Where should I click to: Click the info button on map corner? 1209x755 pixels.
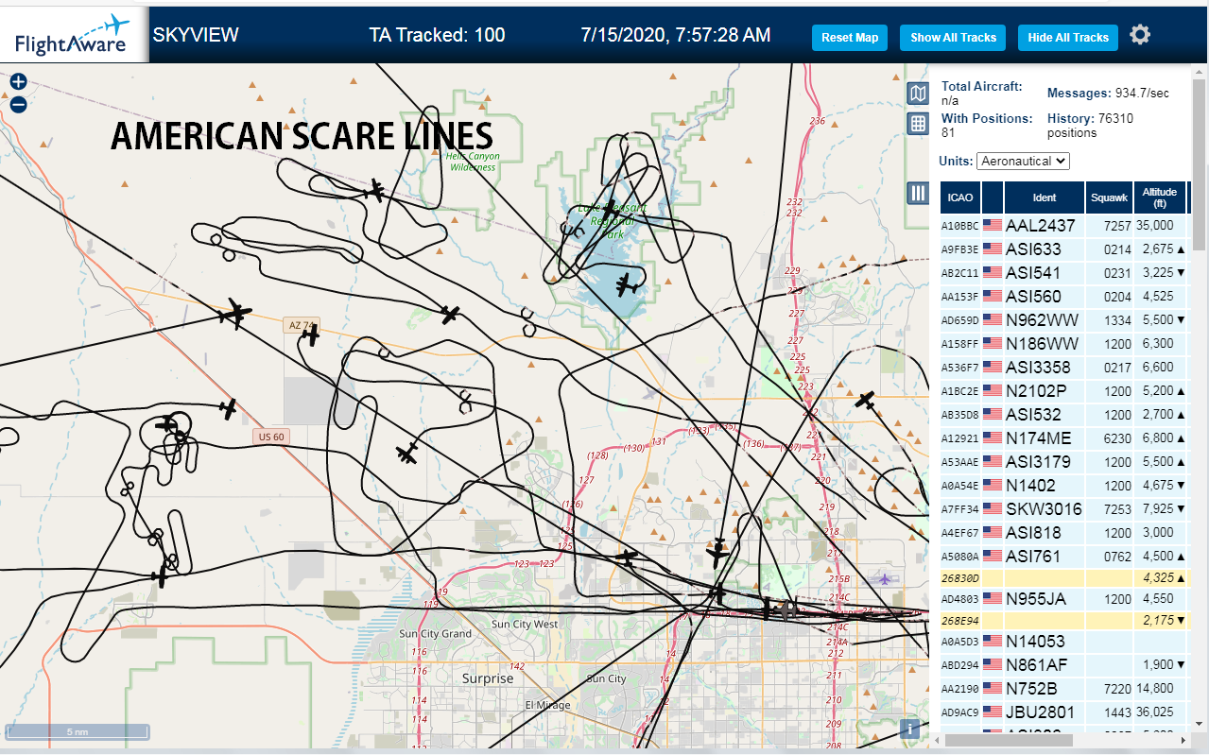click(909, 729)
